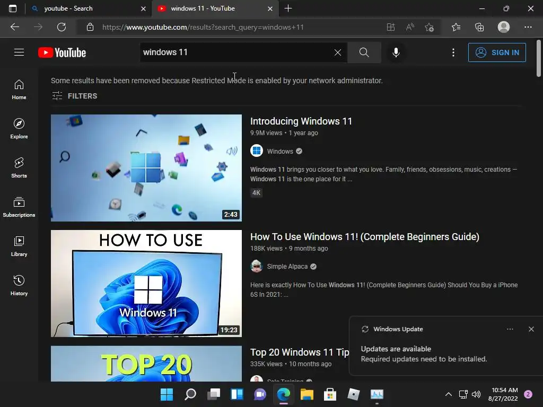This screenshot has height=407, width=543.
Task: Click the 4K badge
Action: [256, 193]
